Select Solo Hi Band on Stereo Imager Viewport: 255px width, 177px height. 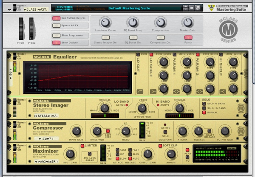pyautogui.click(x=204, y=104)
